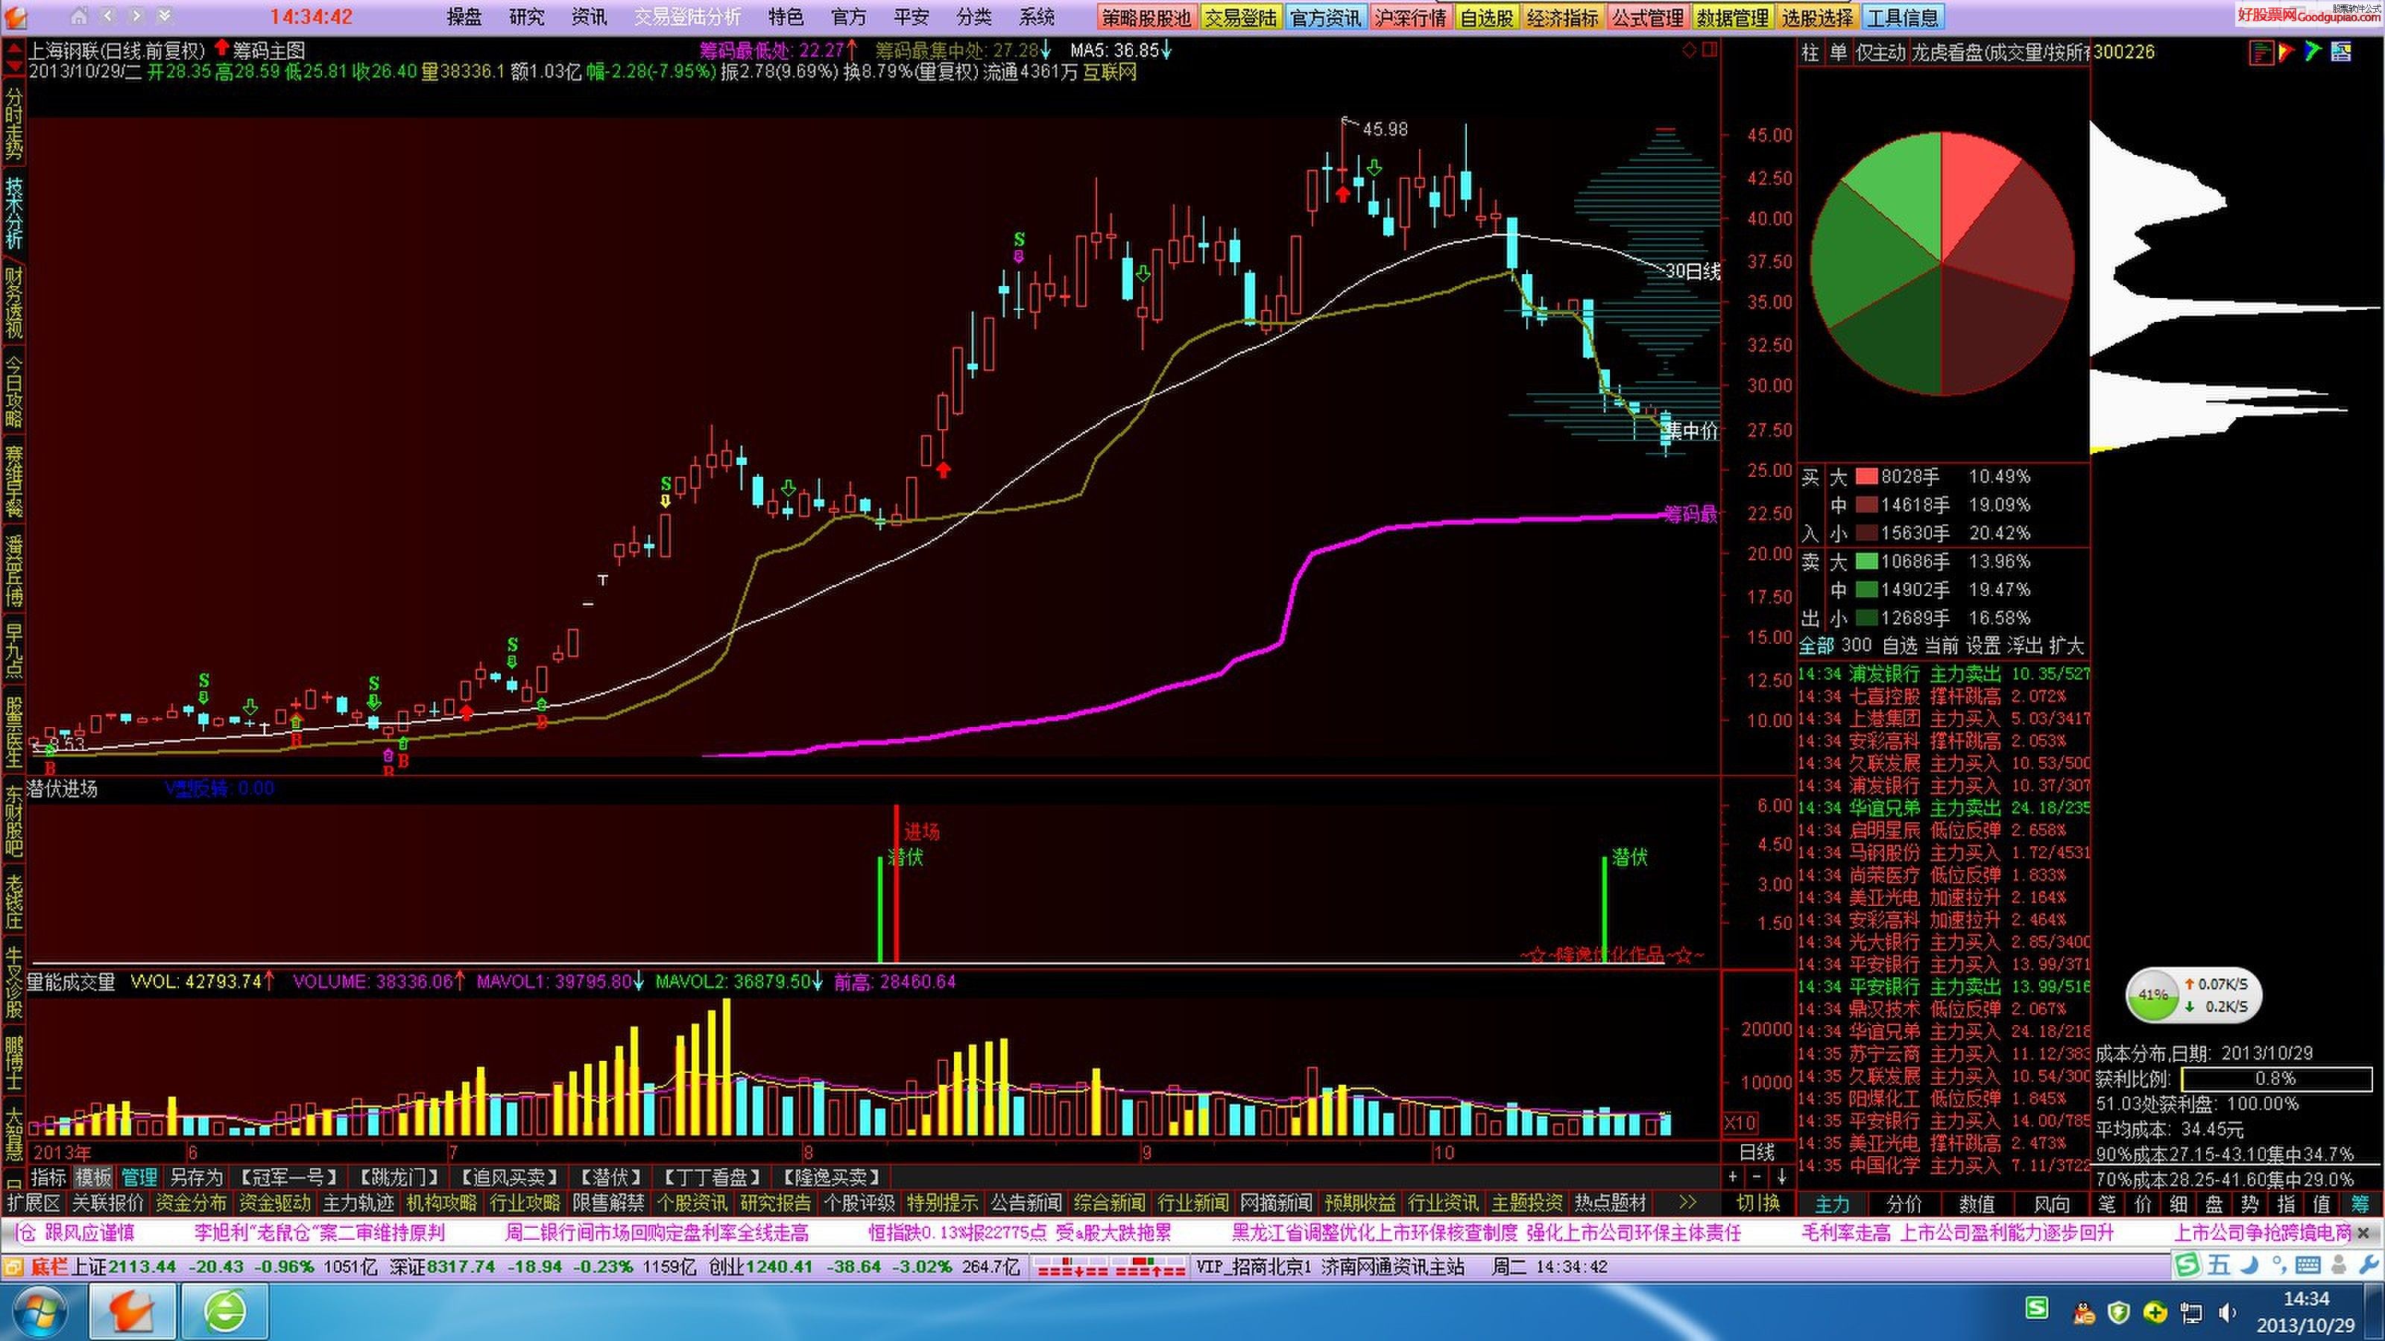Screen dimensions: 2385x1341
Task: Expand more tabs with the yellow >> chevron
Action: point(1687,1203)
